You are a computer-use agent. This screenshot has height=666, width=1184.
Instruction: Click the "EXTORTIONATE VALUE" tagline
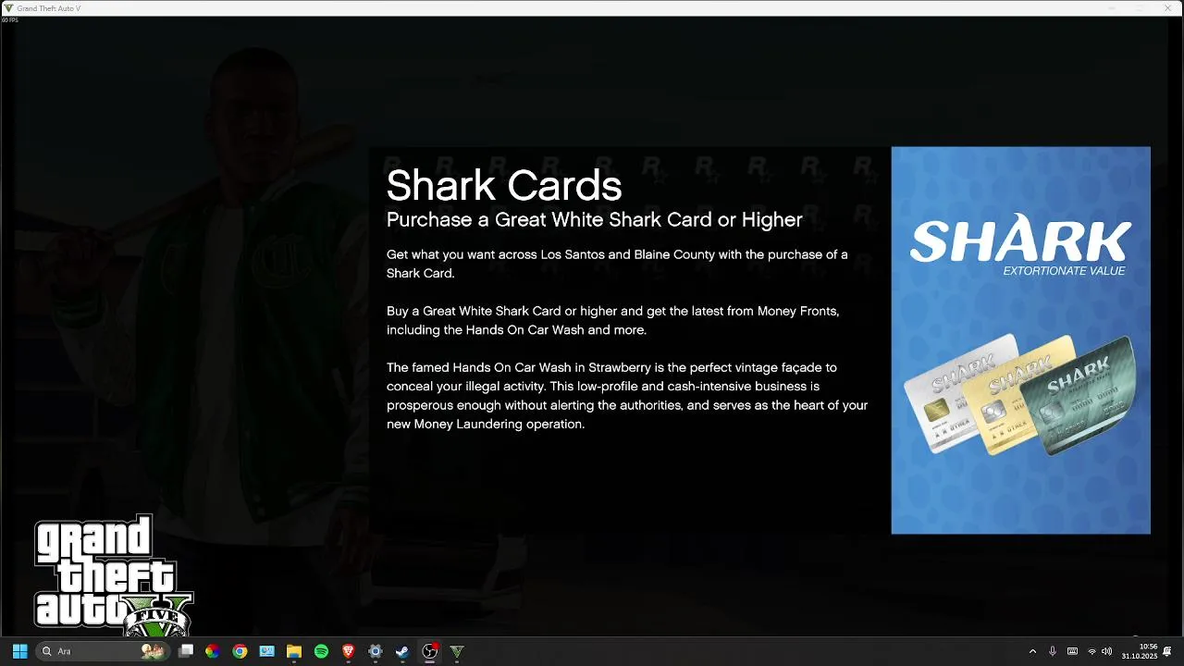click(x=1064, y=271)
